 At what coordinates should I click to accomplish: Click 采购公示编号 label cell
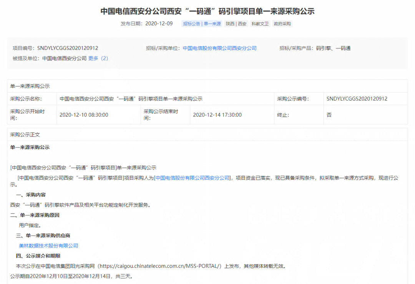click(x=299, y=99)
